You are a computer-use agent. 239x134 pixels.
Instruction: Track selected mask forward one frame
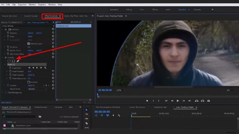point(41,68)
